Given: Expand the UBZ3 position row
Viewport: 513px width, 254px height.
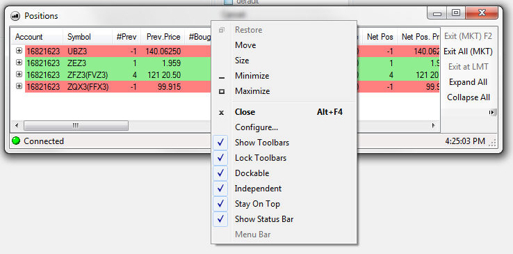Looking at the screenshot, I should (x=19, y=51).
